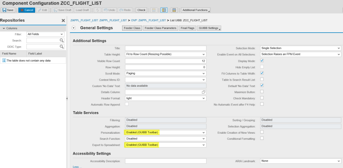This screenshot has height=168, width=343.
Task: Toggle the highlighted layout panel icon
Action: click(x=164, y=10)
